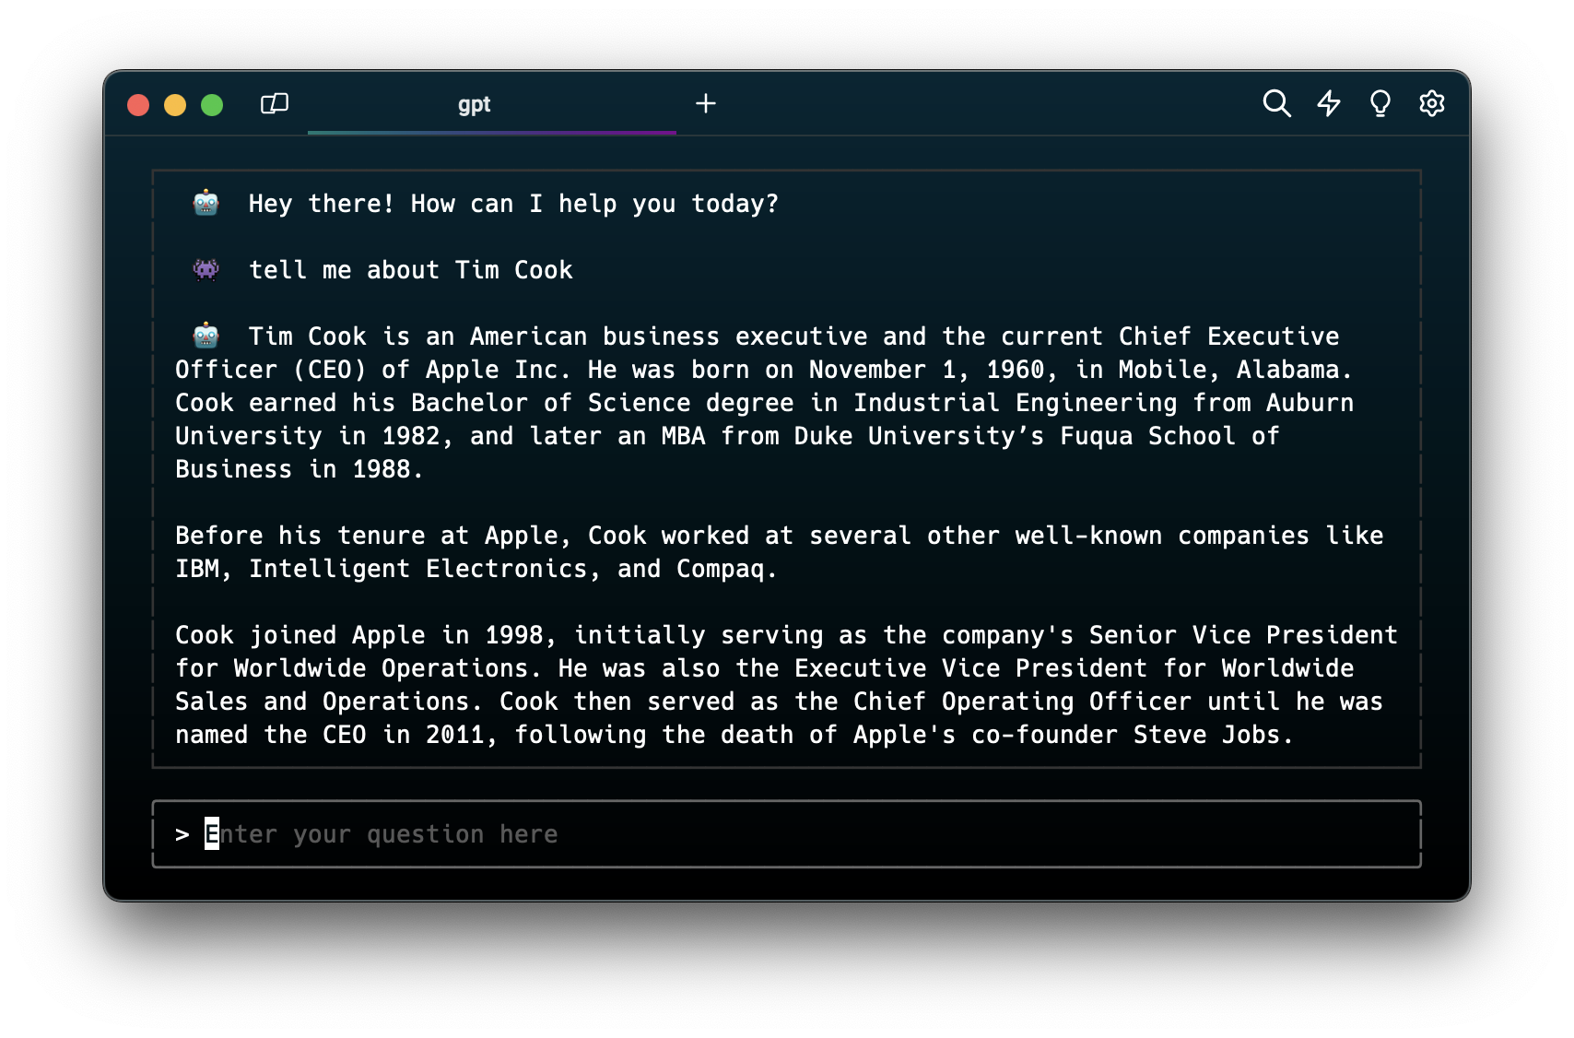Toggle the split panes icon
This screenshot has height=1038, width=1574.
(x=275, y=103)
